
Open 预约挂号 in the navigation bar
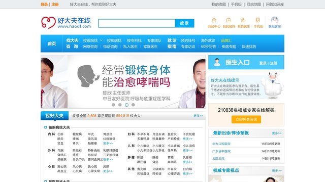(188, 40)
